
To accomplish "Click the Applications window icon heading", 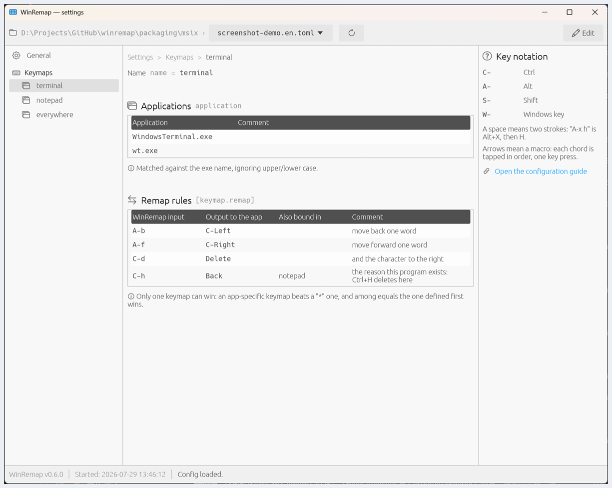I will coord(132,105).
